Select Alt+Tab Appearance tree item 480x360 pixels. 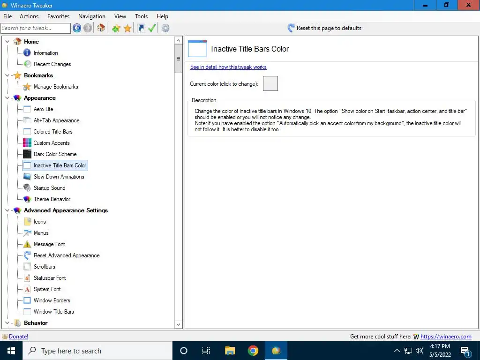tap(56, 120)
